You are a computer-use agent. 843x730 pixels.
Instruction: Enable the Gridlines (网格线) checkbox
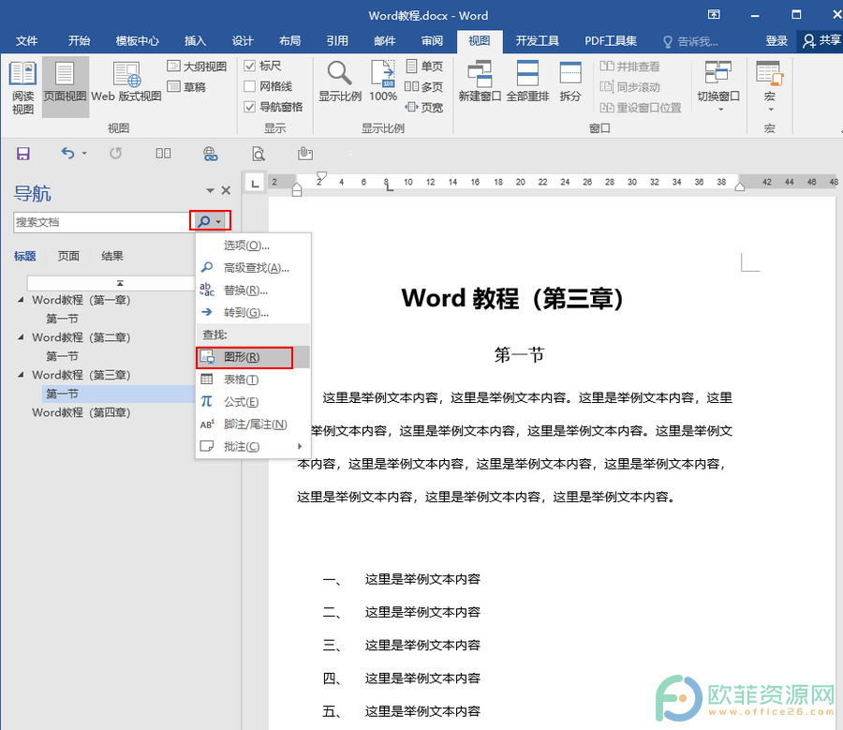(x=249, y=86)
